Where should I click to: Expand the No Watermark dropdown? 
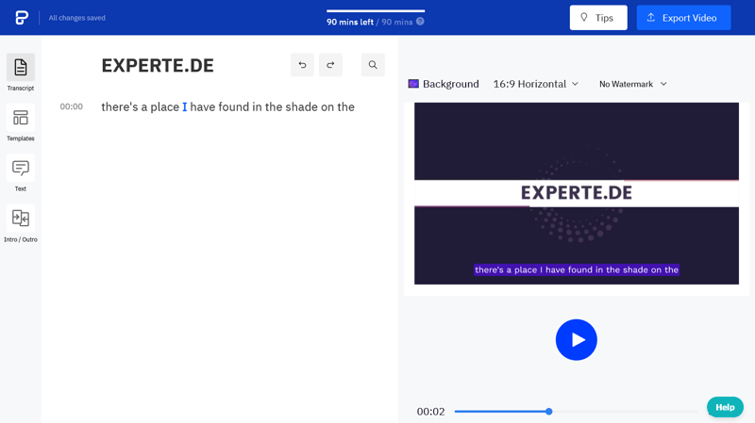(632, 84)
